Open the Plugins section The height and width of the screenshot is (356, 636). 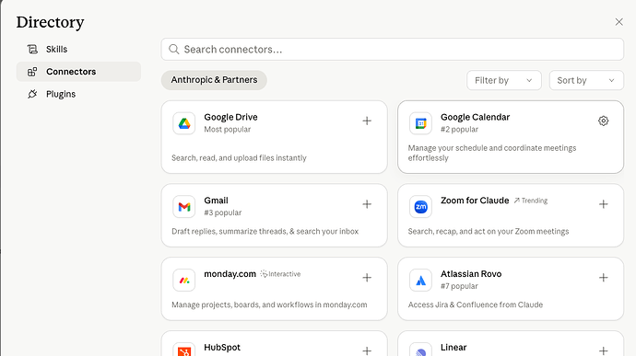click(78, 94)
